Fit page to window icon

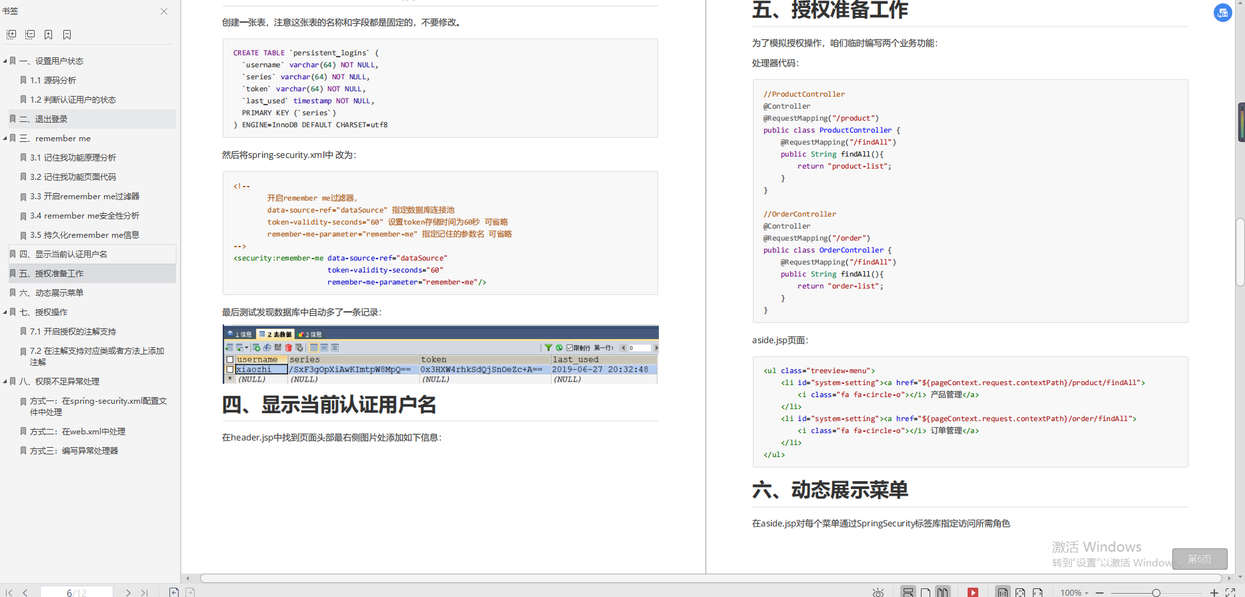(1020, 592)
